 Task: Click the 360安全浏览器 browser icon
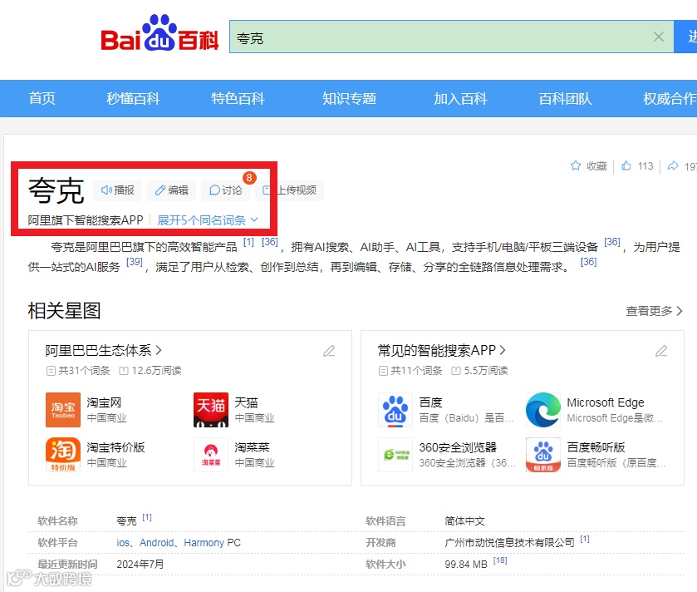(x=395, y=456)
